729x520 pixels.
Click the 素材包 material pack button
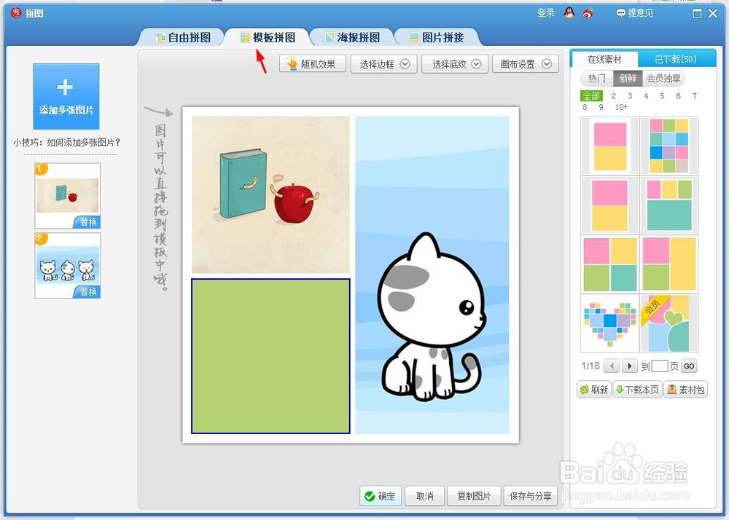[x=686, y=390]
